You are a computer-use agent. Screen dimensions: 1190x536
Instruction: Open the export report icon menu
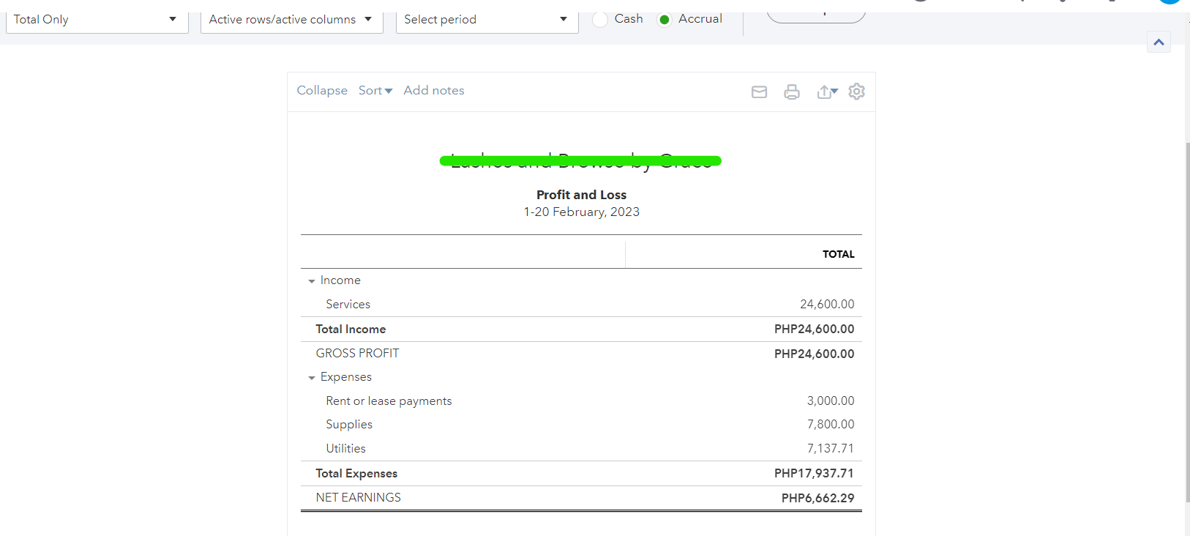[x=827, y=92]
